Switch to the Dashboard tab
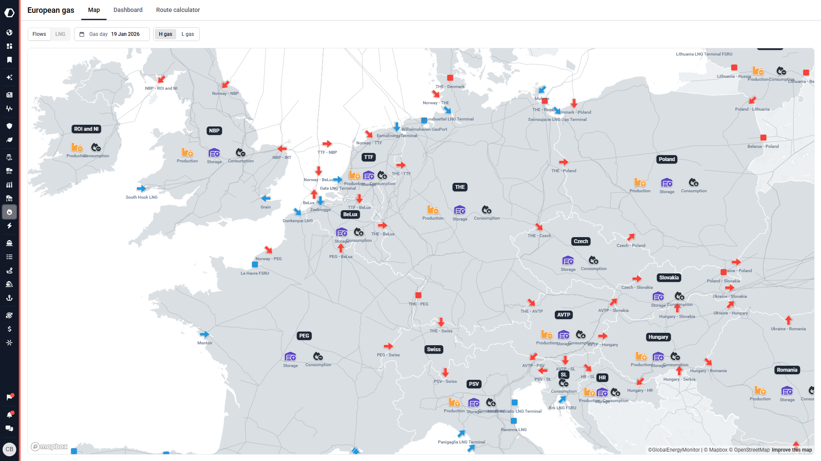821x461 pixels. click(127, 9)
